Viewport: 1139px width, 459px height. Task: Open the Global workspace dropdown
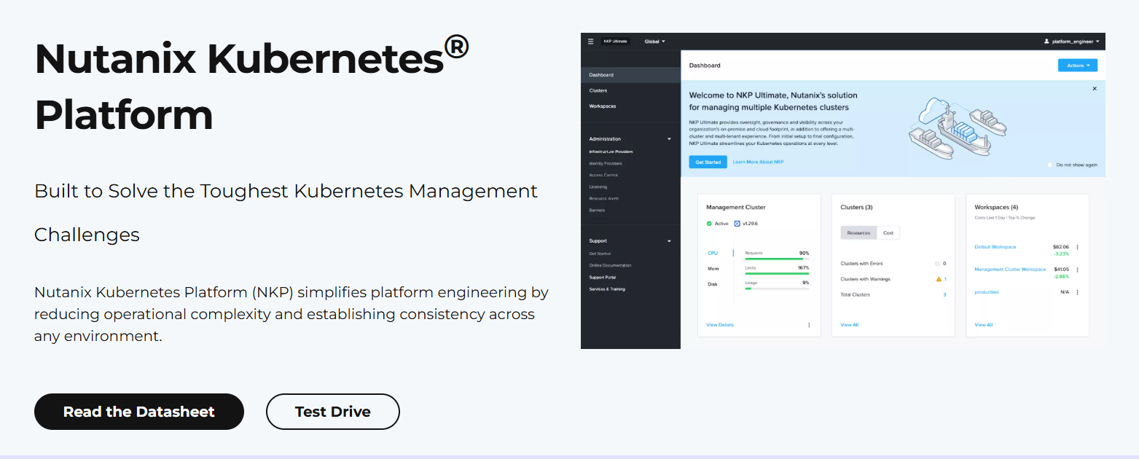(654, 42)
